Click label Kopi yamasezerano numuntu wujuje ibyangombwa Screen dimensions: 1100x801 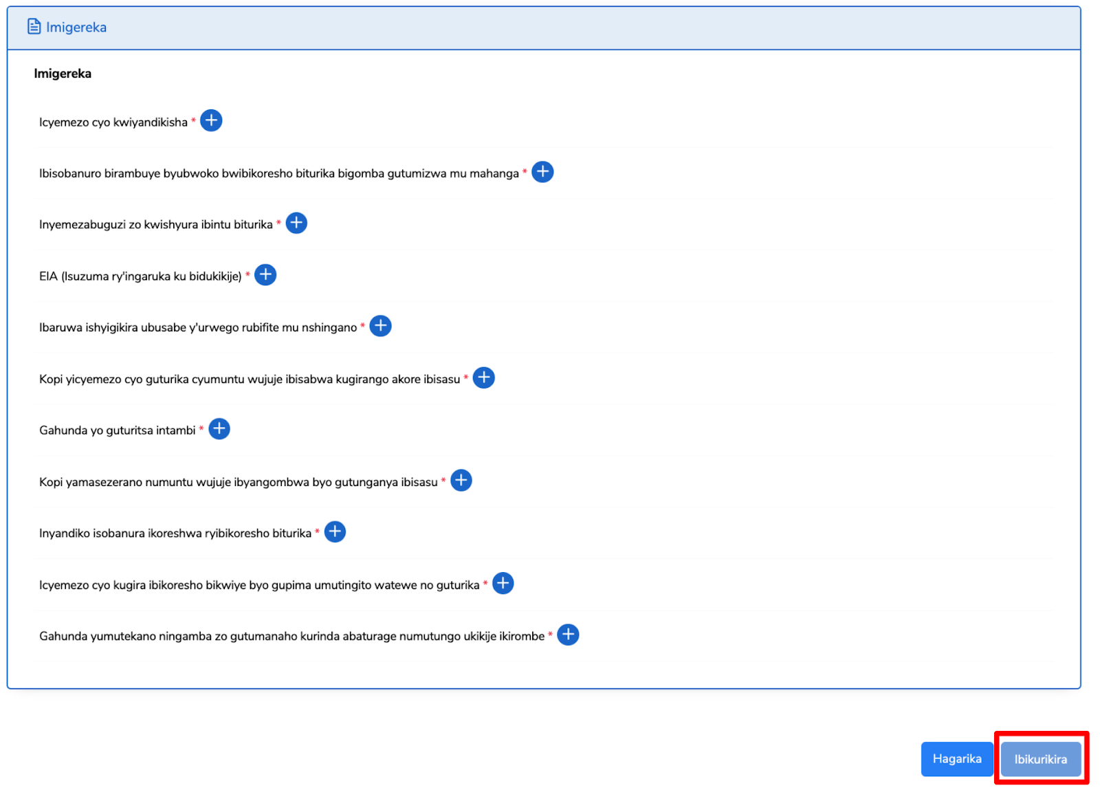pos(239,482)
